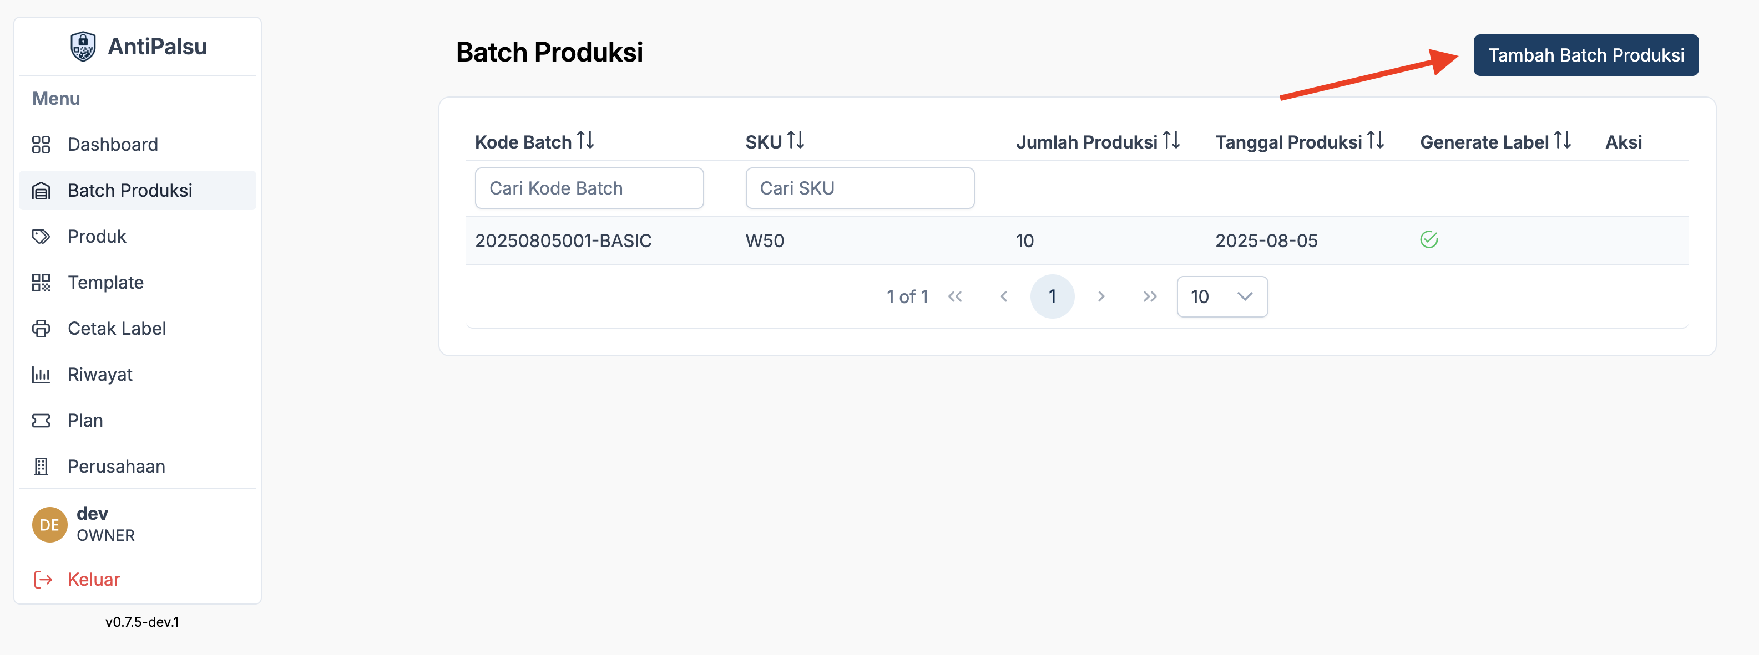Click the Keluar logout link
Viewport: 1759px width, 655px height.
pos(94,579)
